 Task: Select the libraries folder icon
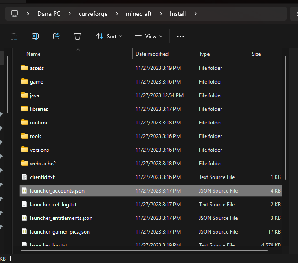coord(25,109)
